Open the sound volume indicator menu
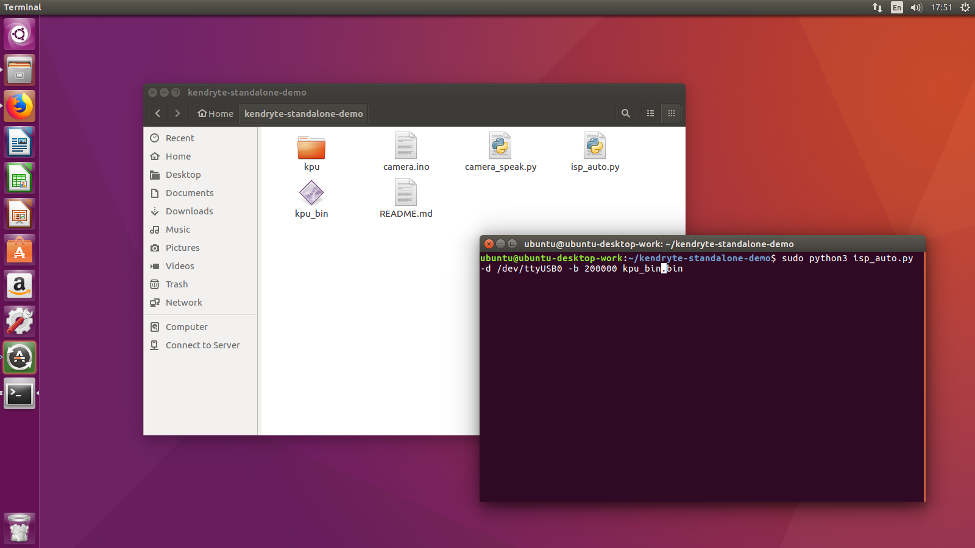Screen dimensions: 975x548 (916, 7)
